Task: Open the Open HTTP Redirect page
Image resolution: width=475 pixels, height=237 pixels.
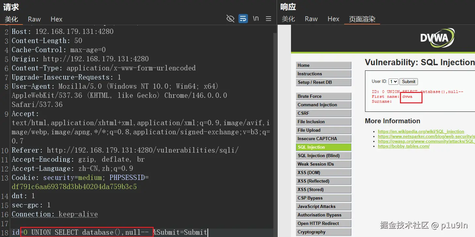Action: coord(324,223)
